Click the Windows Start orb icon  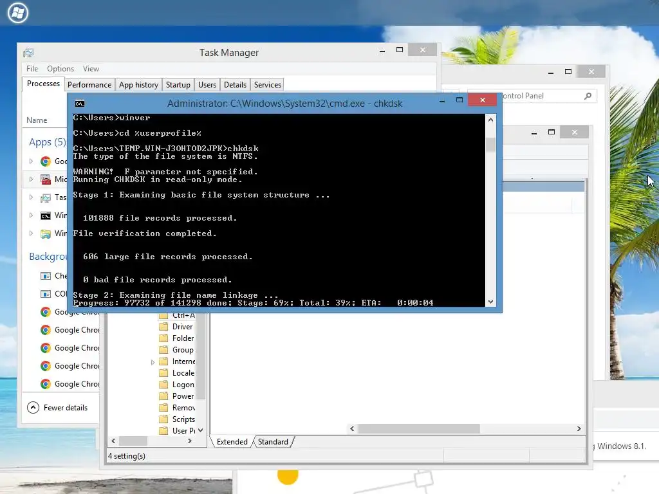pyautogui.click(x=18, y=13)
